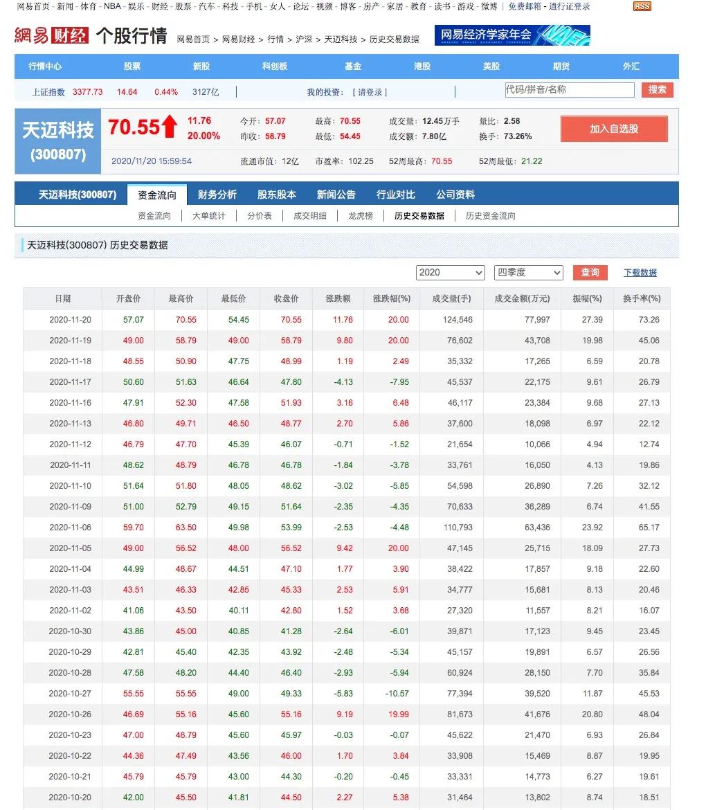Click the 天迈科技 (300807) stock name box
This screenshot has height=810, width=715.
click(x=58, y=141)
